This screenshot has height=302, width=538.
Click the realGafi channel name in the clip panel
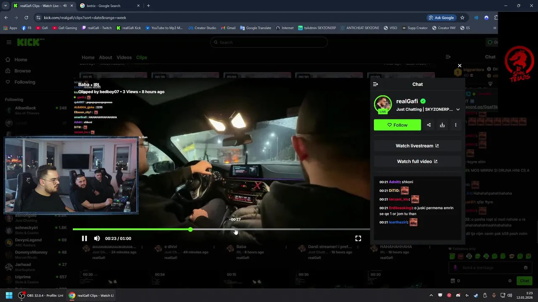[x=407, y=101]
